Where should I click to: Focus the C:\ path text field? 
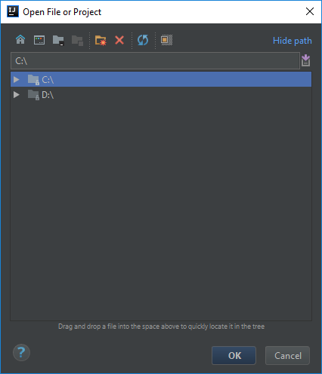coord(155,60)
